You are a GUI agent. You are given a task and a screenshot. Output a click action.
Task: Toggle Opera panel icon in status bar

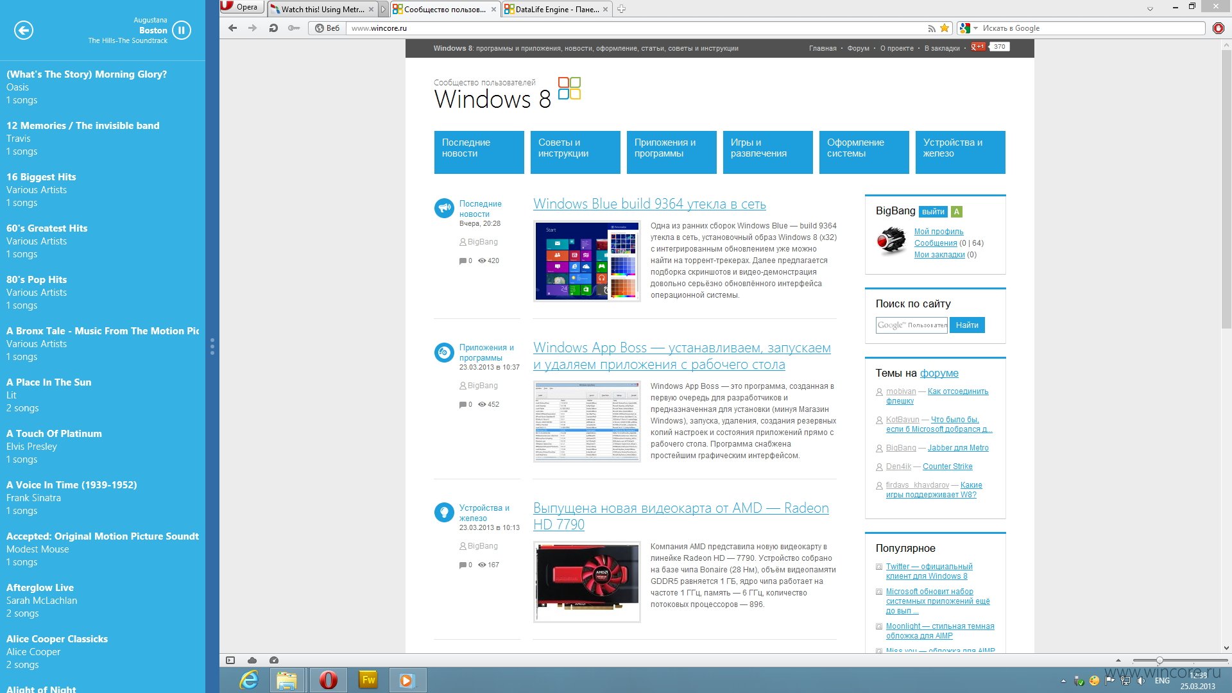click(230, 660)
